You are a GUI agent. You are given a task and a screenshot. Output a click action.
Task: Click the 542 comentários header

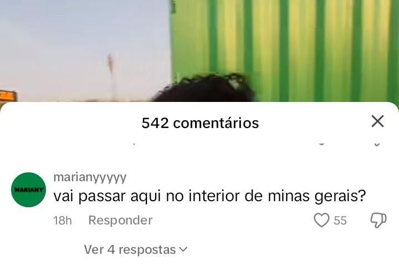tap(200, 123)
